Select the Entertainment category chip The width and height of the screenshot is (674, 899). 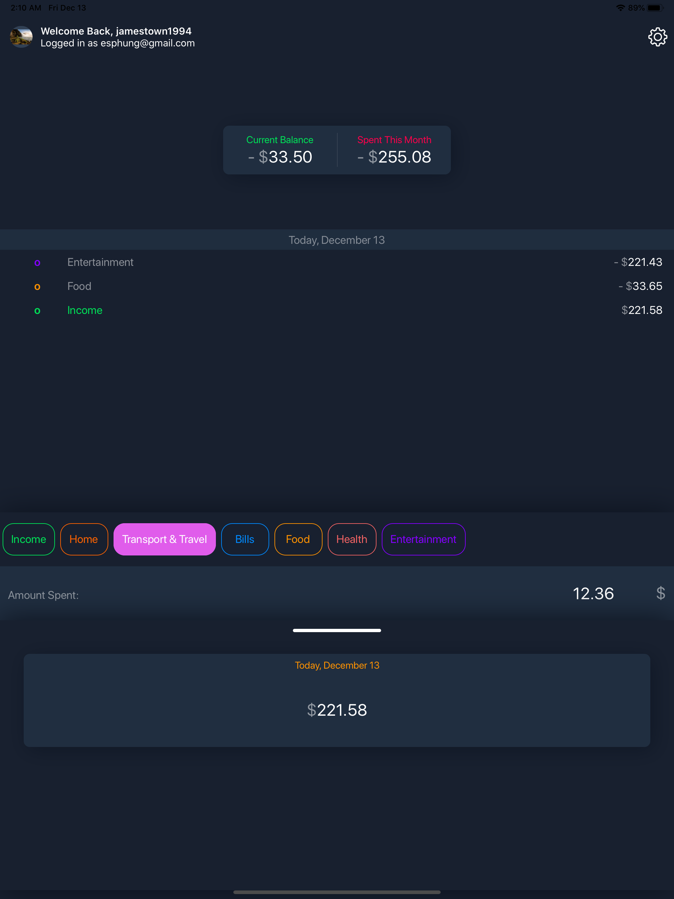click(x=423, y=539)
